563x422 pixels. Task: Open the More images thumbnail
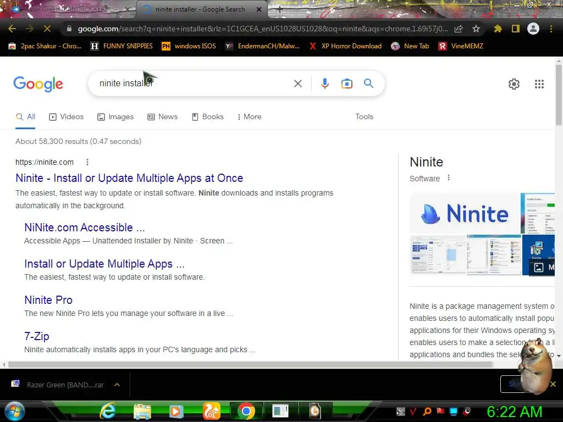(539, 255)
